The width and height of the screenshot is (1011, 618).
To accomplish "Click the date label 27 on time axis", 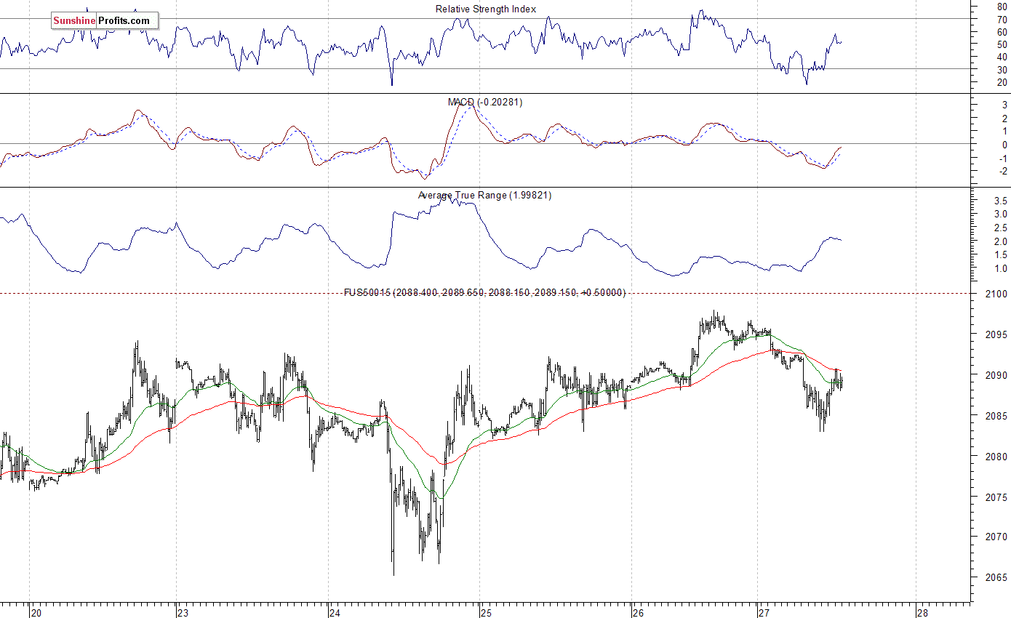I will coord(764,612).
